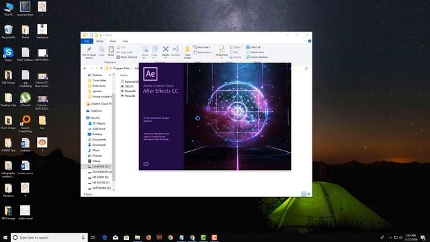Viewport: 430px width, 242px height.
Task: Click the Cut command in the ribbon
Action: coord(121,47)
